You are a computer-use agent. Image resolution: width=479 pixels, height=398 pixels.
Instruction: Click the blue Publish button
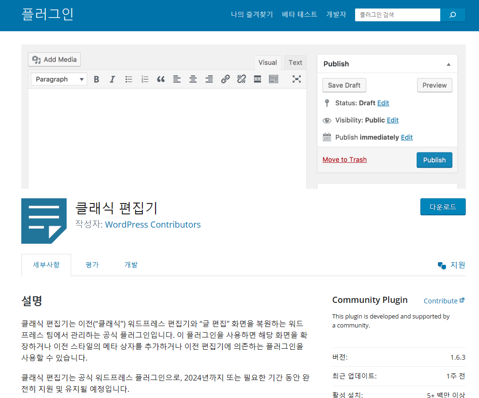435,160
